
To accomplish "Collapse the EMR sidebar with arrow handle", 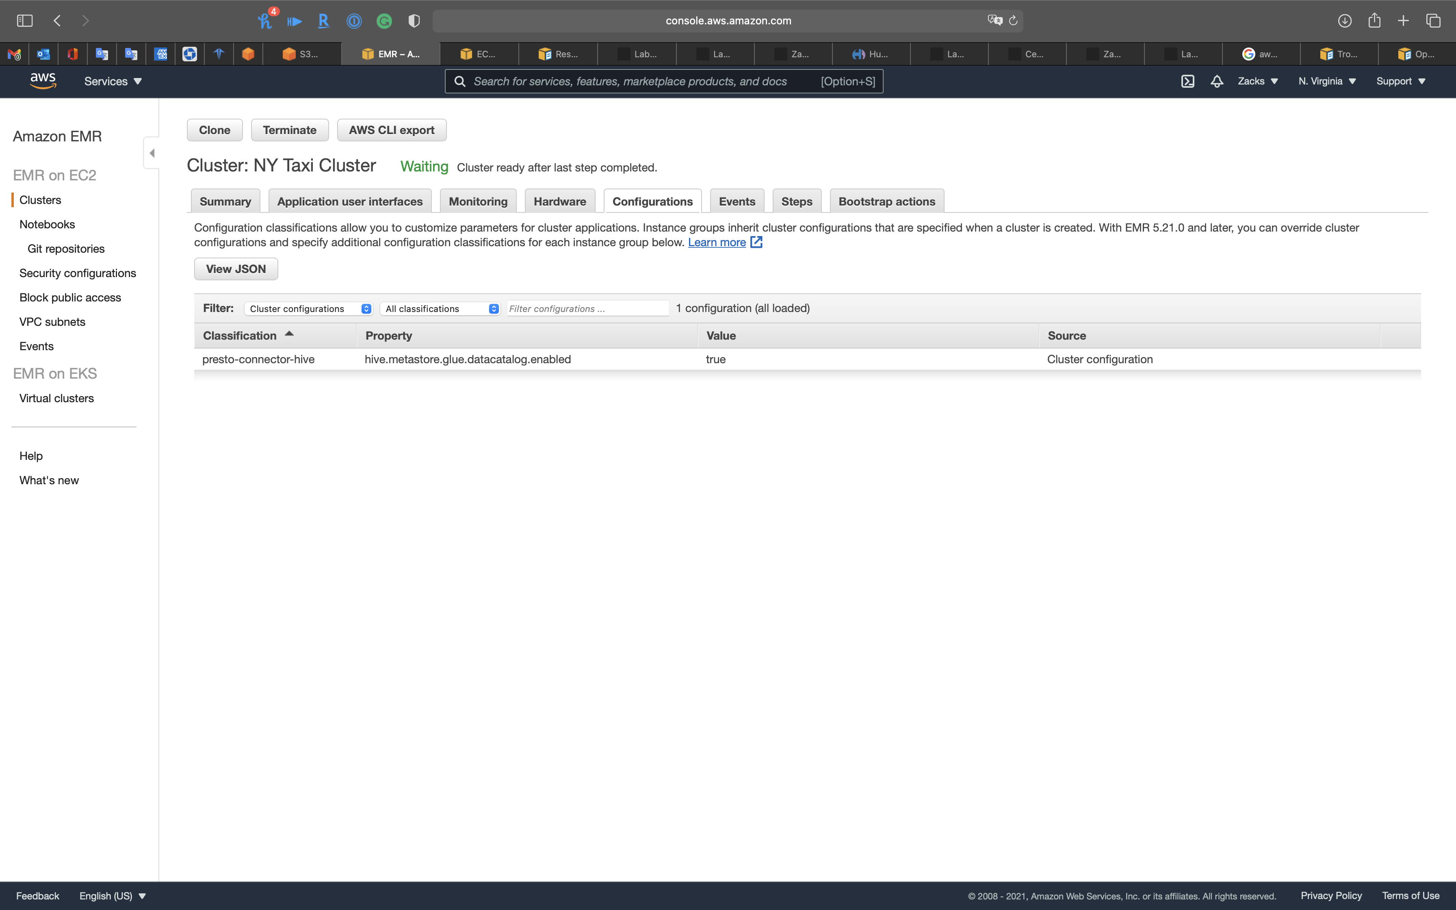I will (x=152, y=153).
